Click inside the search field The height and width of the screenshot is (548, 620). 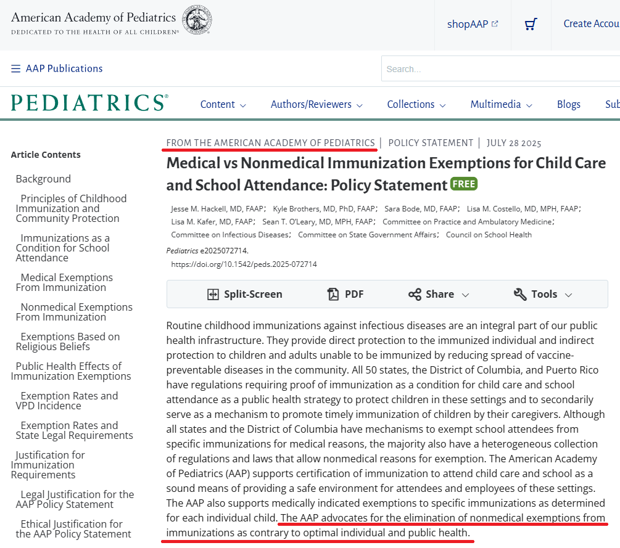(x=500, y=68)
